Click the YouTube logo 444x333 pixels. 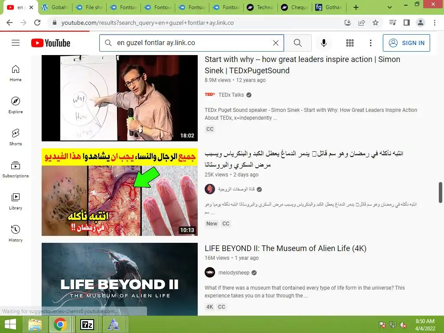click(x=51, y=43)
